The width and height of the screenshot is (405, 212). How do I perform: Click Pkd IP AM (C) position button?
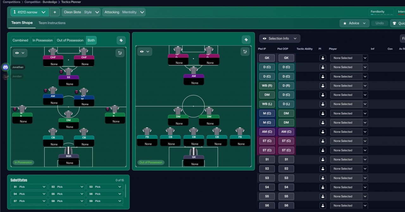pos(267,132)
